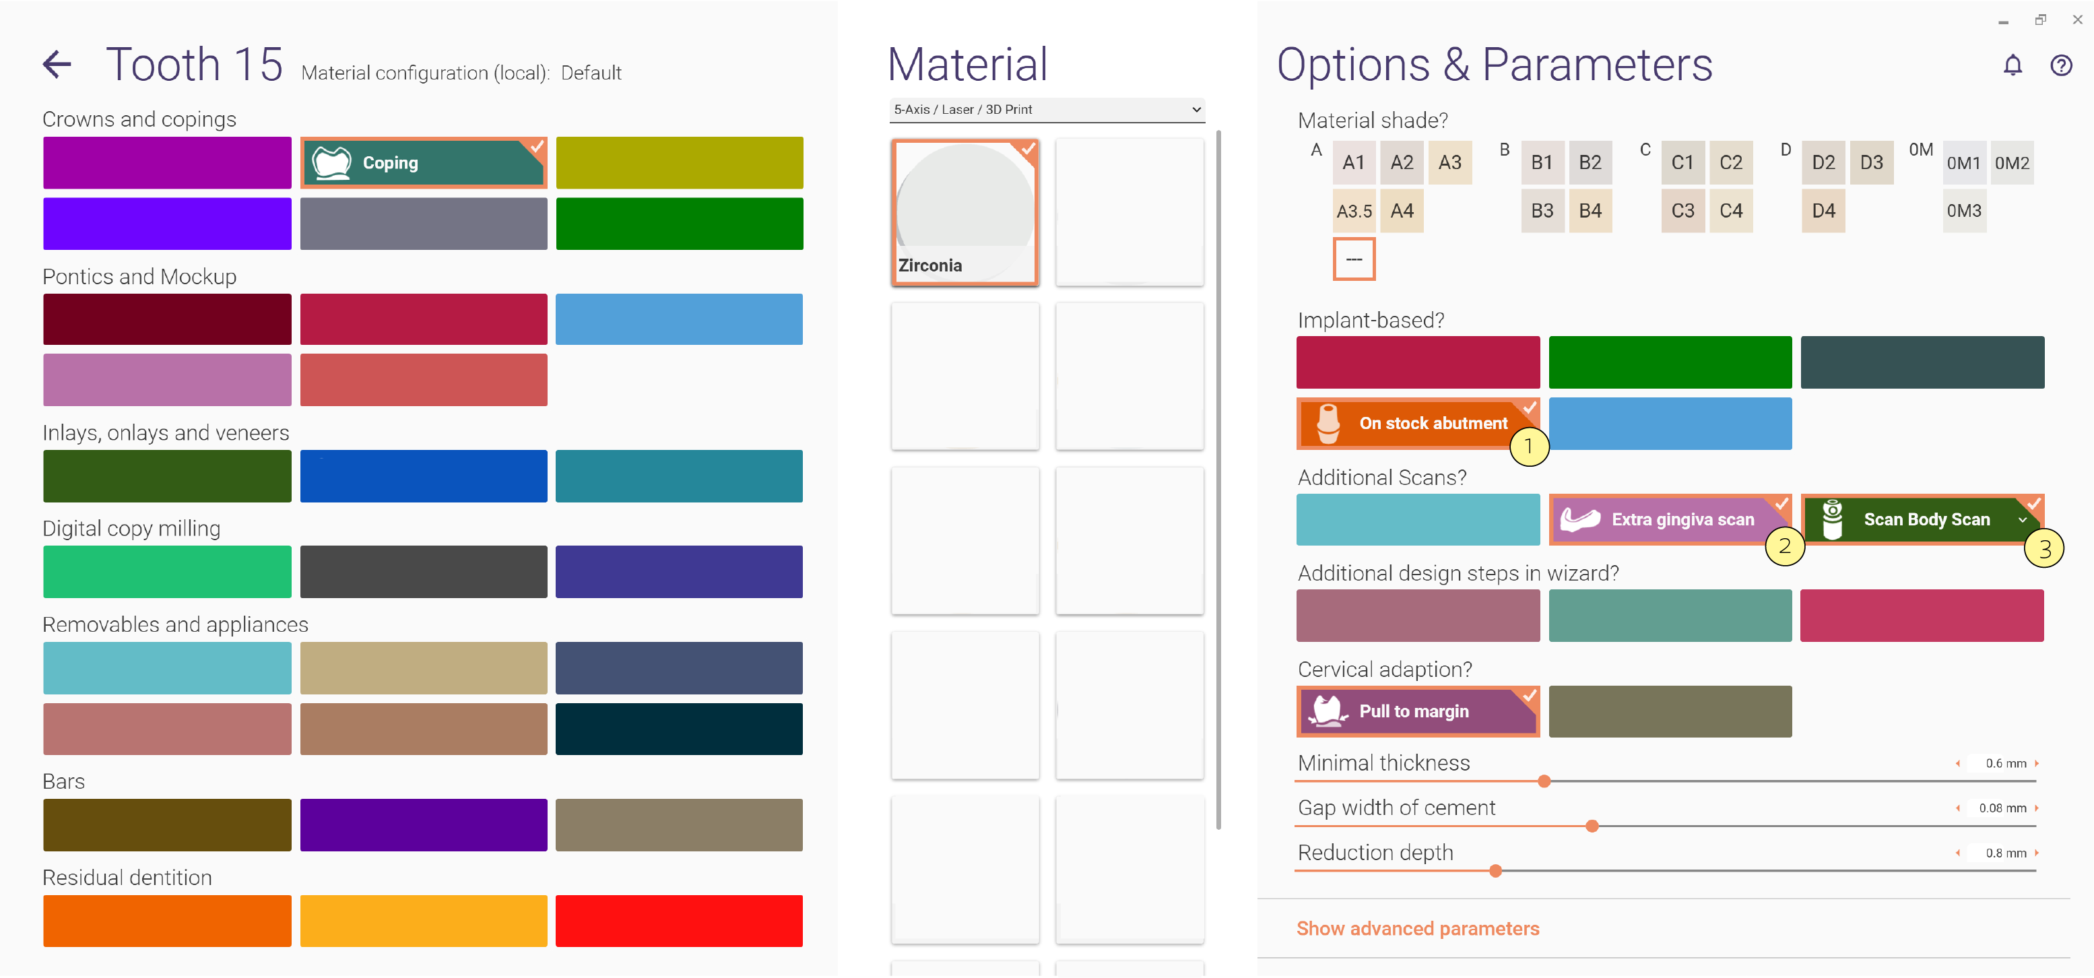
Task: Pick shade 0M2
Action: 2012,162
